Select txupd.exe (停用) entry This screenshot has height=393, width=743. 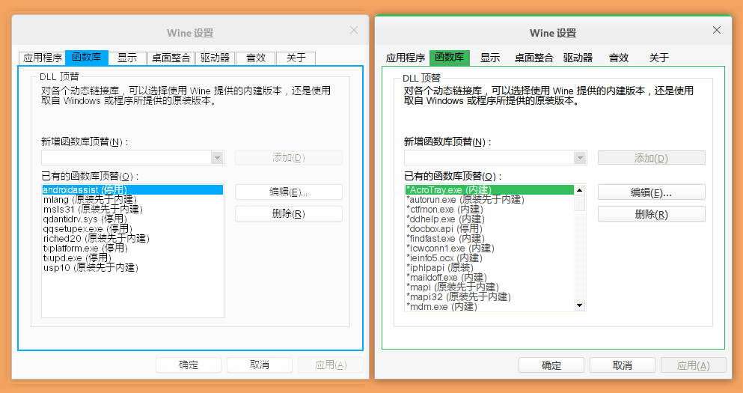point(132,258)
